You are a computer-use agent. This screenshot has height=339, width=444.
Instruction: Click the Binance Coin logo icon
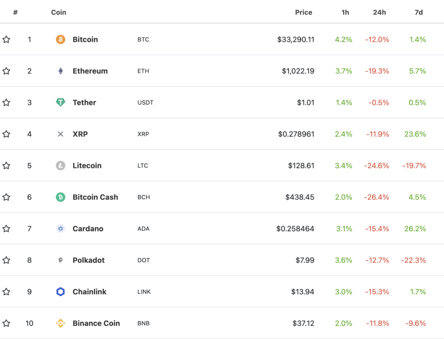coord(60,323)
